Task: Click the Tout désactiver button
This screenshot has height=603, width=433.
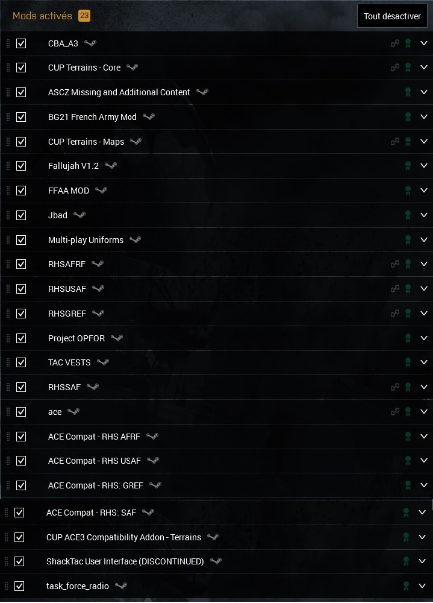Action: point(392,16)
